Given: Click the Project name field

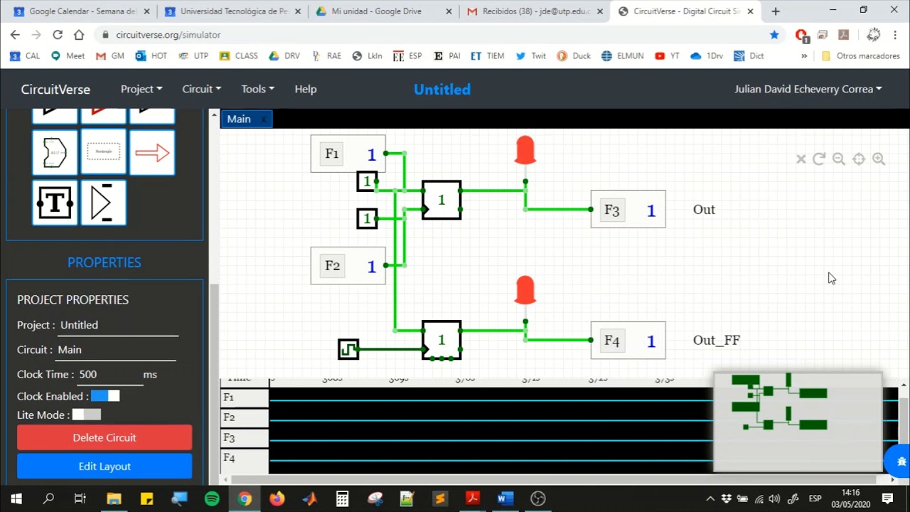Looking at the screenshot, I should coord(118,325).
